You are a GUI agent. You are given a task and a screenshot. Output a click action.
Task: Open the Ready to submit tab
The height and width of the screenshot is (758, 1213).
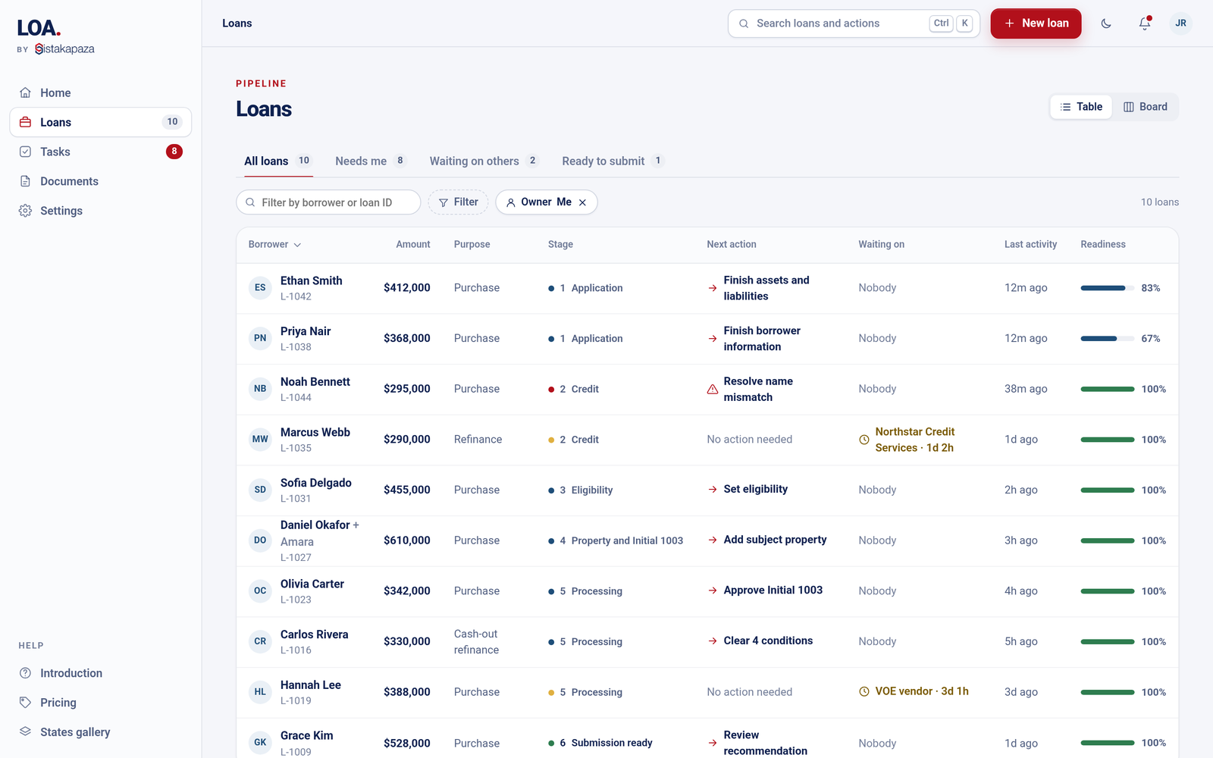click(613, 161)
